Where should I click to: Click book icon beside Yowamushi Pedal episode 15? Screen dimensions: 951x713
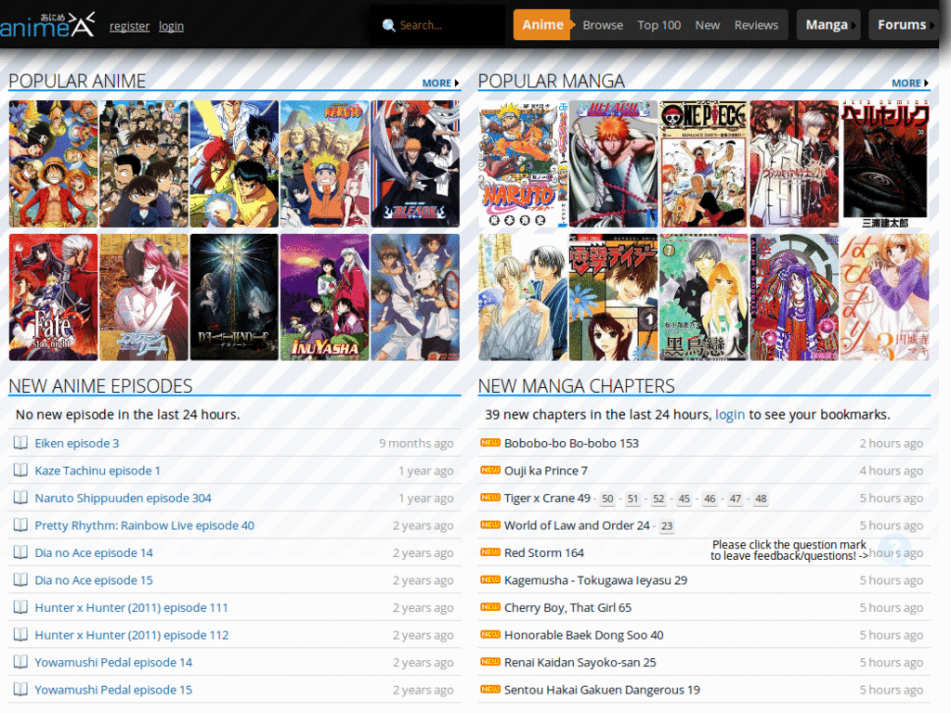pyautogui.click(x=20, y=689)
